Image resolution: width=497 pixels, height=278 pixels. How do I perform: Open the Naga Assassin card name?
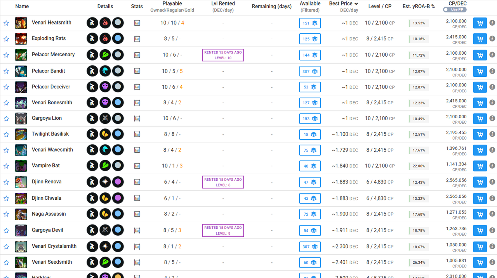click(49, 214)
